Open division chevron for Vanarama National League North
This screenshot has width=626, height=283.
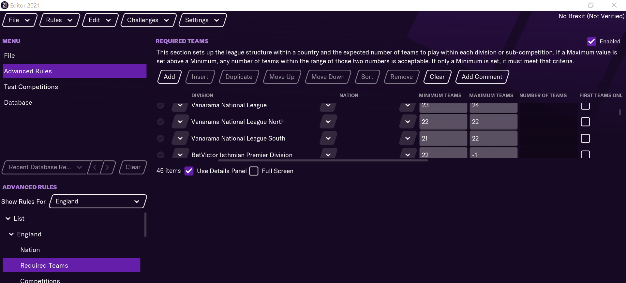coord(180,122)
